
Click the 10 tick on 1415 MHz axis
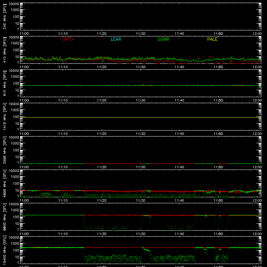click(x=17, y=123)
